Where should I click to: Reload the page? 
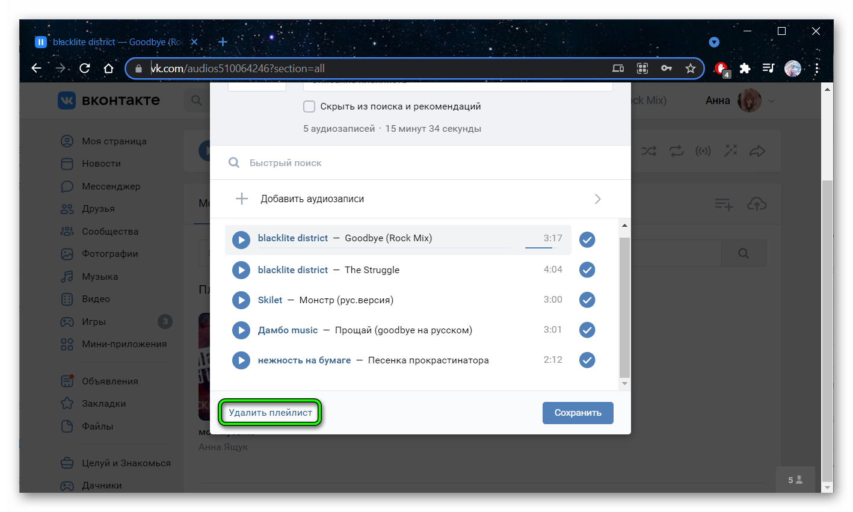pyautogui.click(x=85, y=68)
